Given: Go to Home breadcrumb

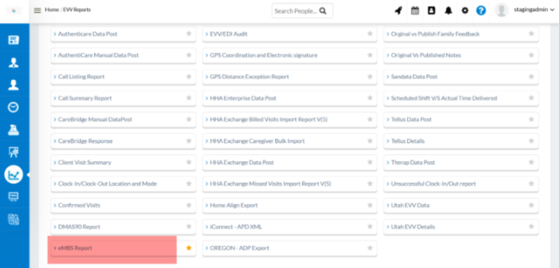Looking at the screenshot, I should pyautogui.click(x=52, y=9).
